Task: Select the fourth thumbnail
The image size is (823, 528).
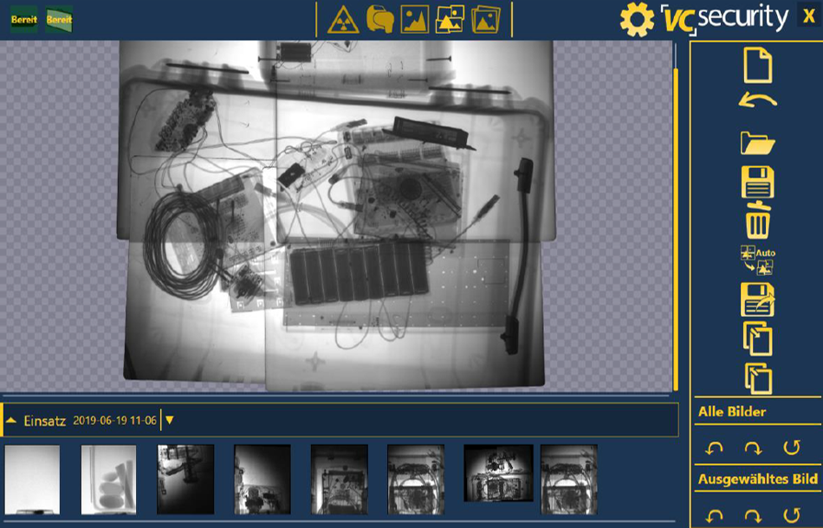Action: click(x=262, y=480)
